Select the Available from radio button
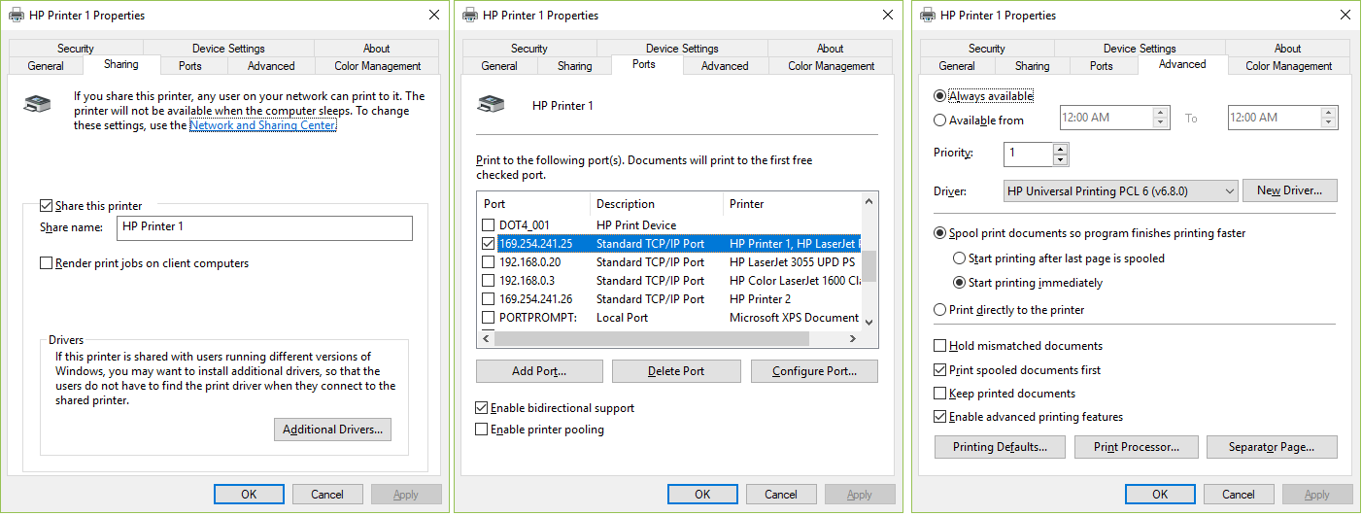The width and height of the screenshot is (1362, 516). pyautogui.click(x=939, y=120)
